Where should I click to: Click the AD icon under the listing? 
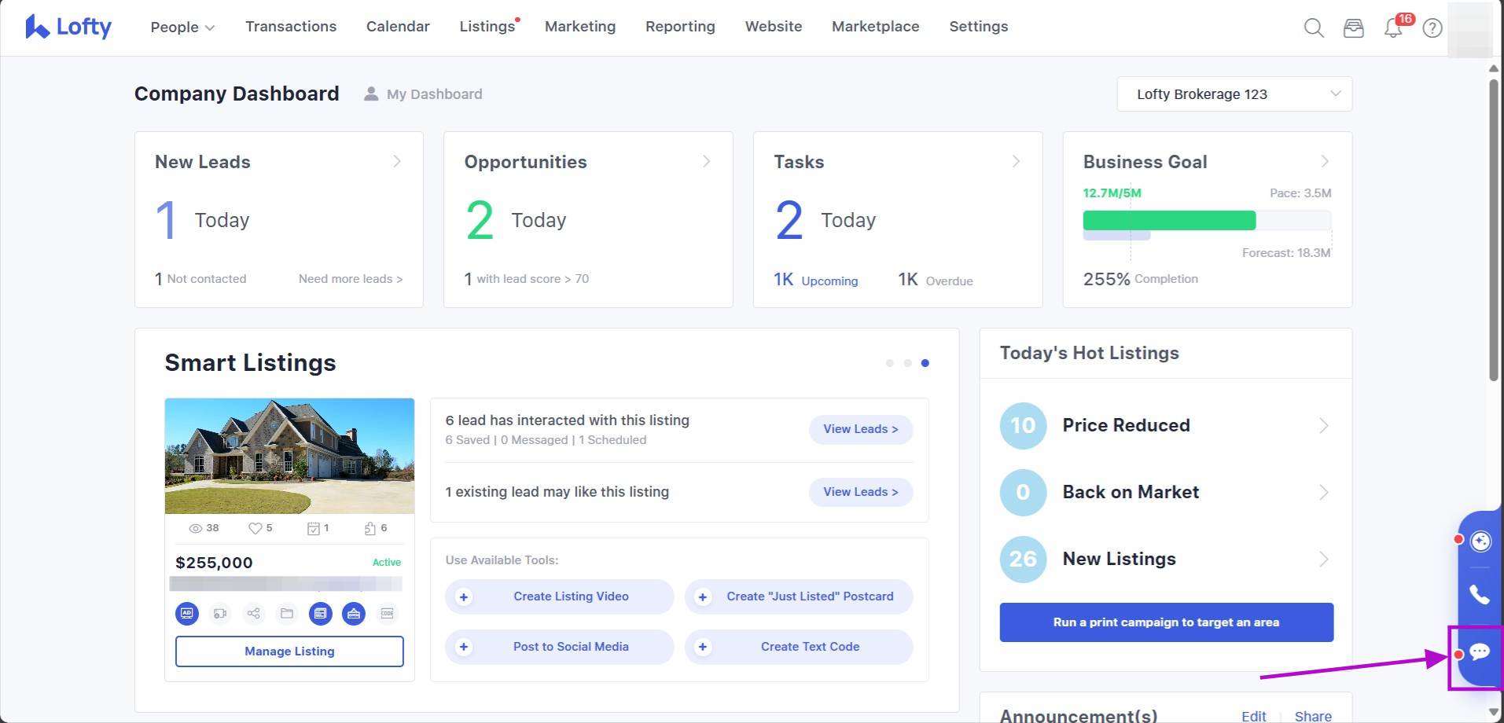(187, 613)
